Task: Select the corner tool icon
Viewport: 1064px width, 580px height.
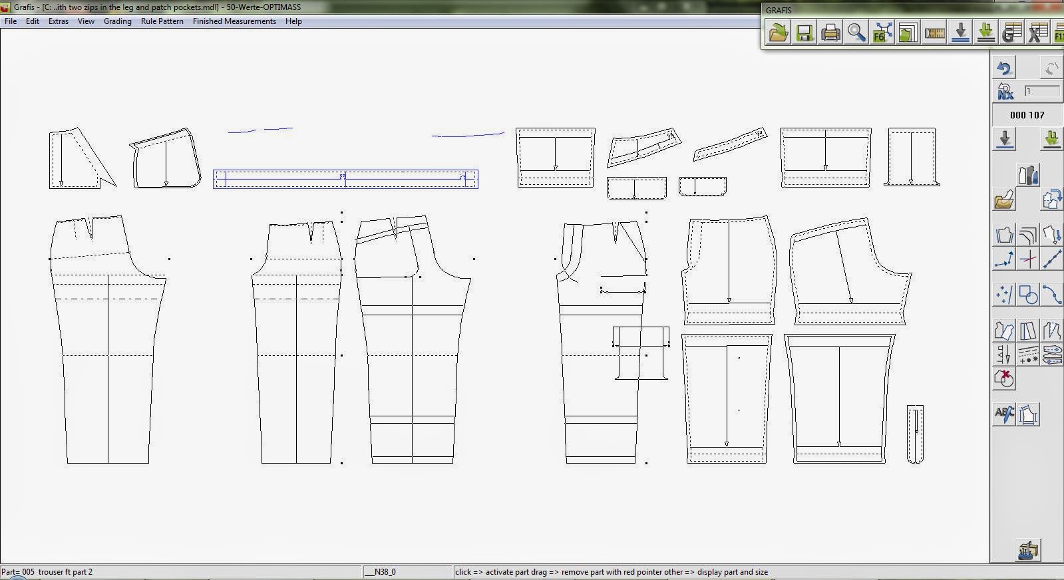Action: pyautogui.click(x=1028, y=235)
